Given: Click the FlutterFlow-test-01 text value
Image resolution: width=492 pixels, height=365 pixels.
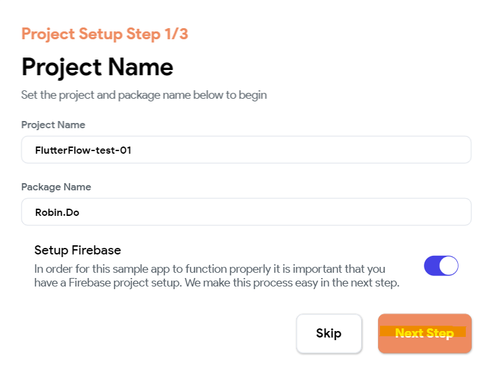Looking at the screenshot, I should [x=83, y=150].
